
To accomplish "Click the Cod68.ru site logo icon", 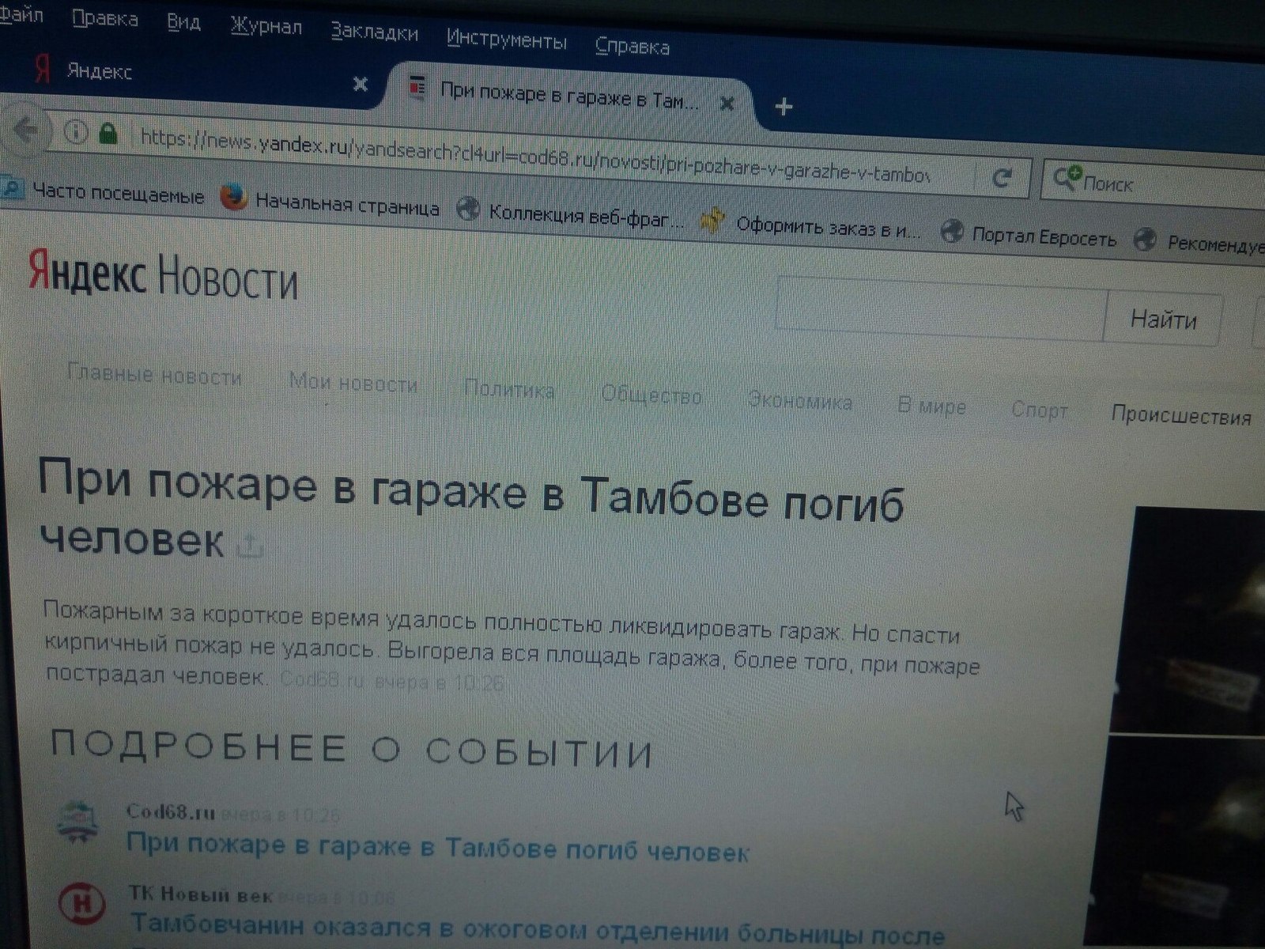I will (x=78, y=823).
